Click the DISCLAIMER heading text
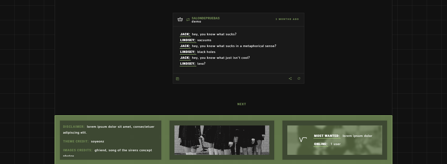This screenshot has width=447, height=164. (74, 127)
